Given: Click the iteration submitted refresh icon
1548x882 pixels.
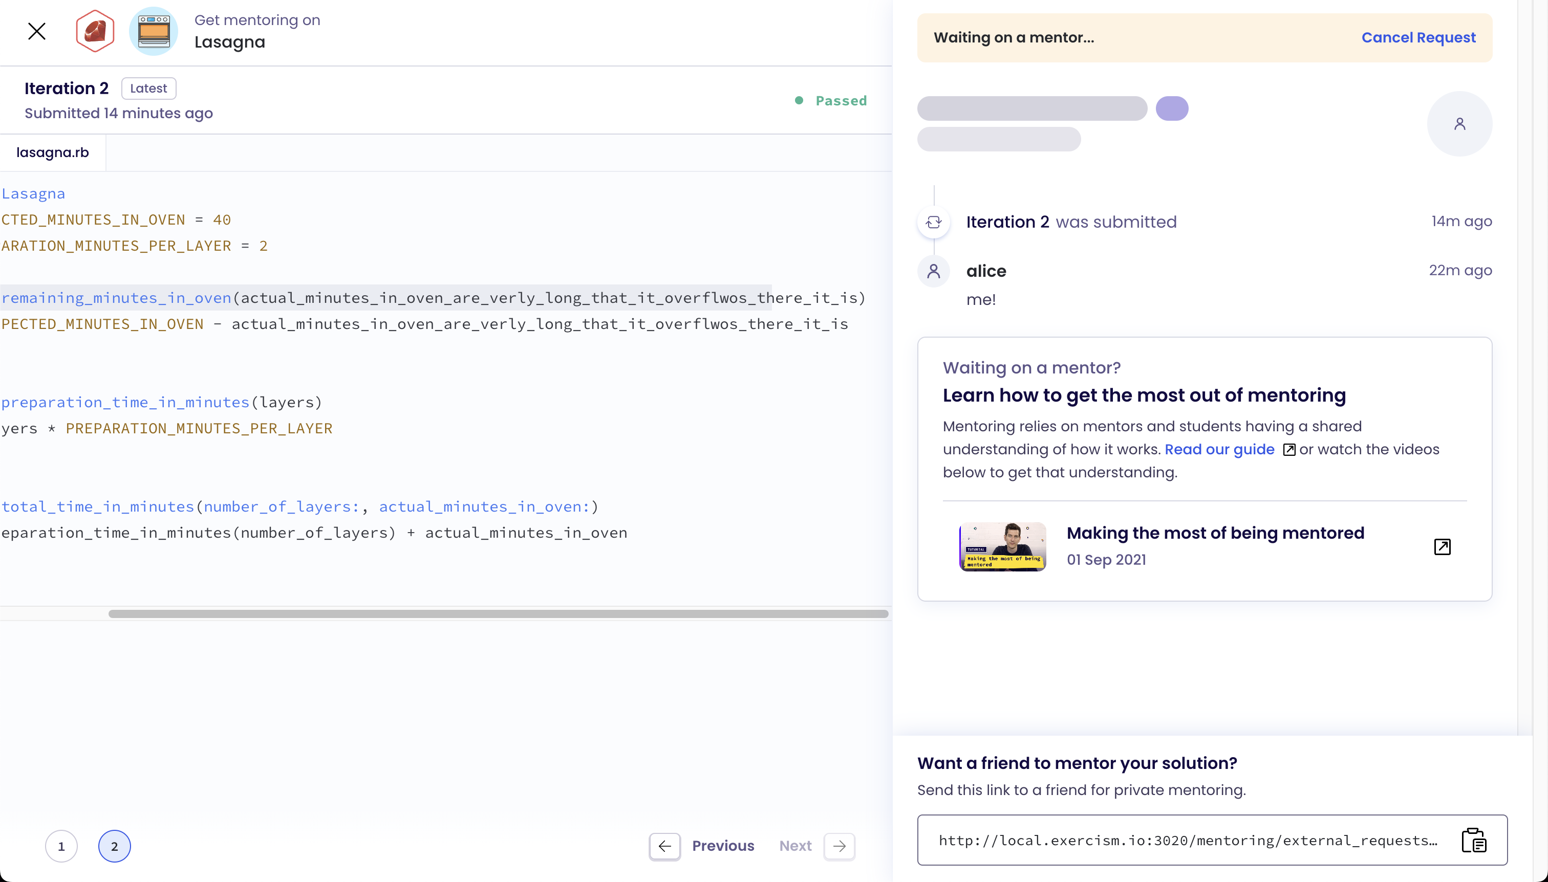Looking at the screenshot, I should point(934,222).
